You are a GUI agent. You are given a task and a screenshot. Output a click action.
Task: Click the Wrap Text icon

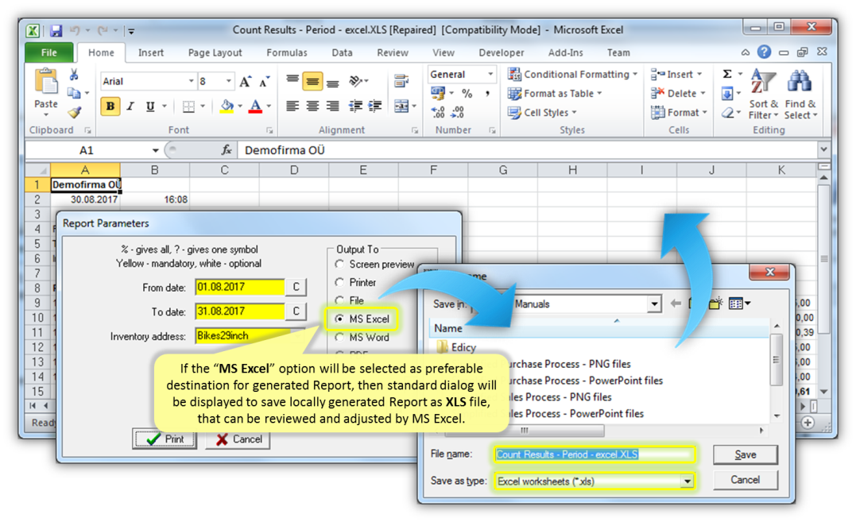(401, 81)
